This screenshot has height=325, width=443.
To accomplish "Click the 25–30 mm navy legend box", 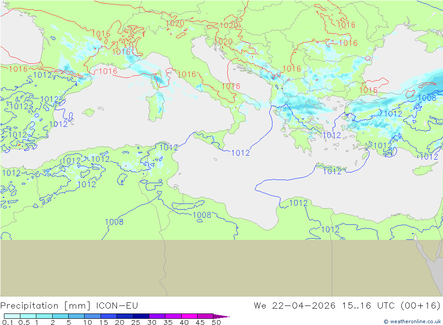I will coord(141,316).
